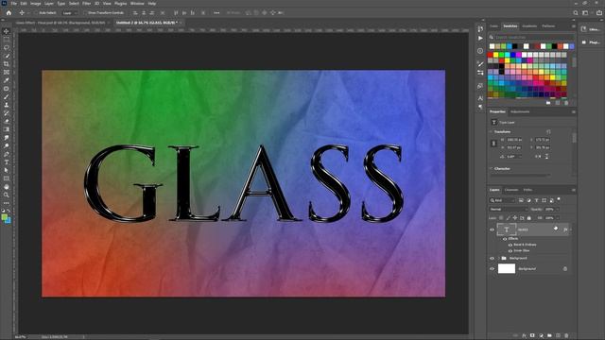Switch to the Patterns tab

click(548, 26)
